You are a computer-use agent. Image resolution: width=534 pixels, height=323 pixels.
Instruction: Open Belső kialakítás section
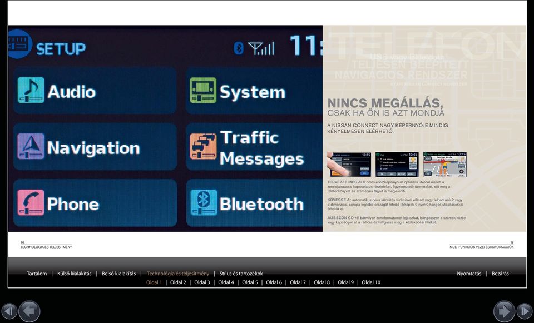pos(119,274)
